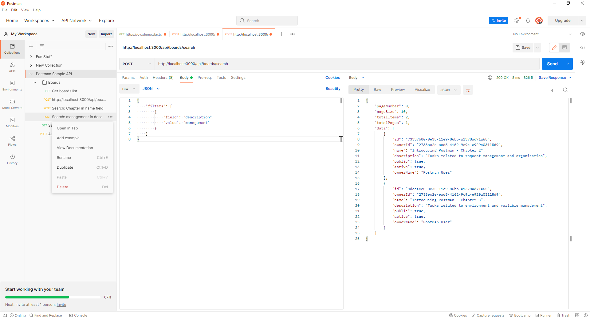Screen dimensions: 590x319
Task: Choose Delete in the context menu
Action: tap(82, 187)
